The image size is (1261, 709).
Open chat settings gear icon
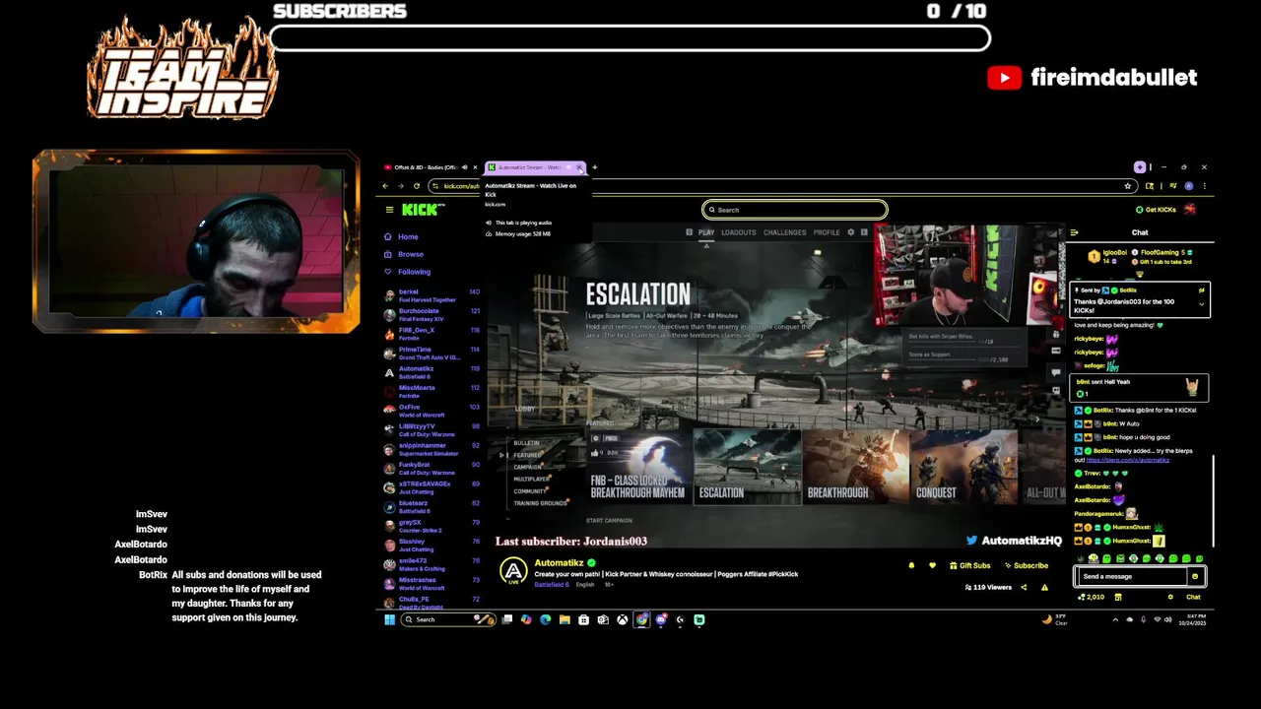point(1170,597)
